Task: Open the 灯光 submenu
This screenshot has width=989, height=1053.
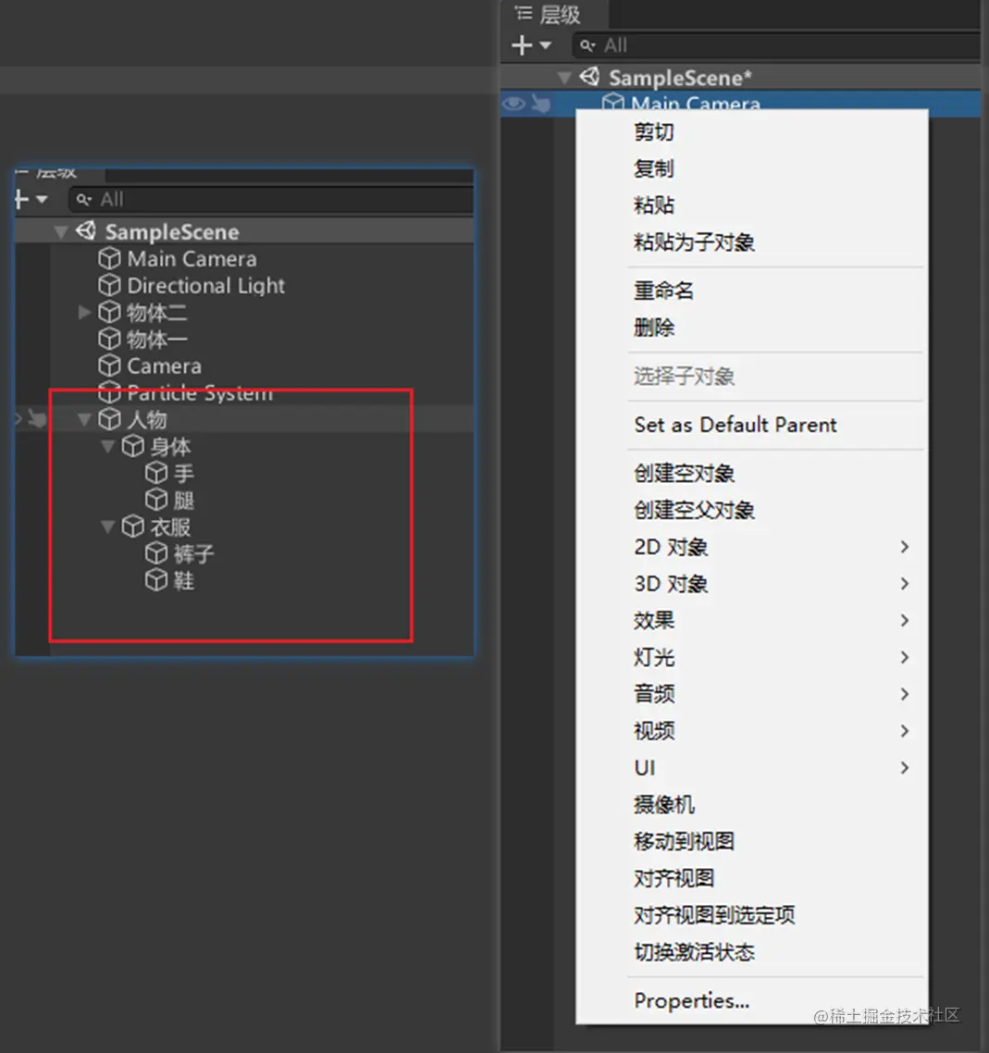Action: (753, 658)
